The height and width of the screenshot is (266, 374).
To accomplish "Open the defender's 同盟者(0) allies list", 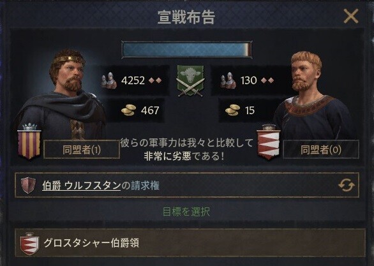I will (321, 150).
